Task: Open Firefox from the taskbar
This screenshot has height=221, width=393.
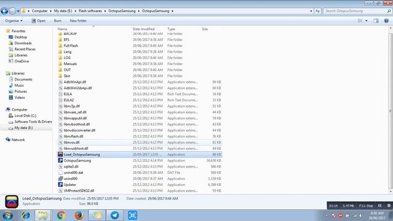Action: [79, 215]
